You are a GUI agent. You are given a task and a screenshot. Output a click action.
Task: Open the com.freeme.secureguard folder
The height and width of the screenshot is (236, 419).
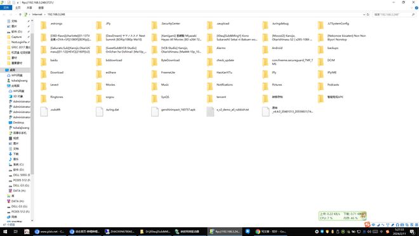pyautogui.click(x=288, y=62)
